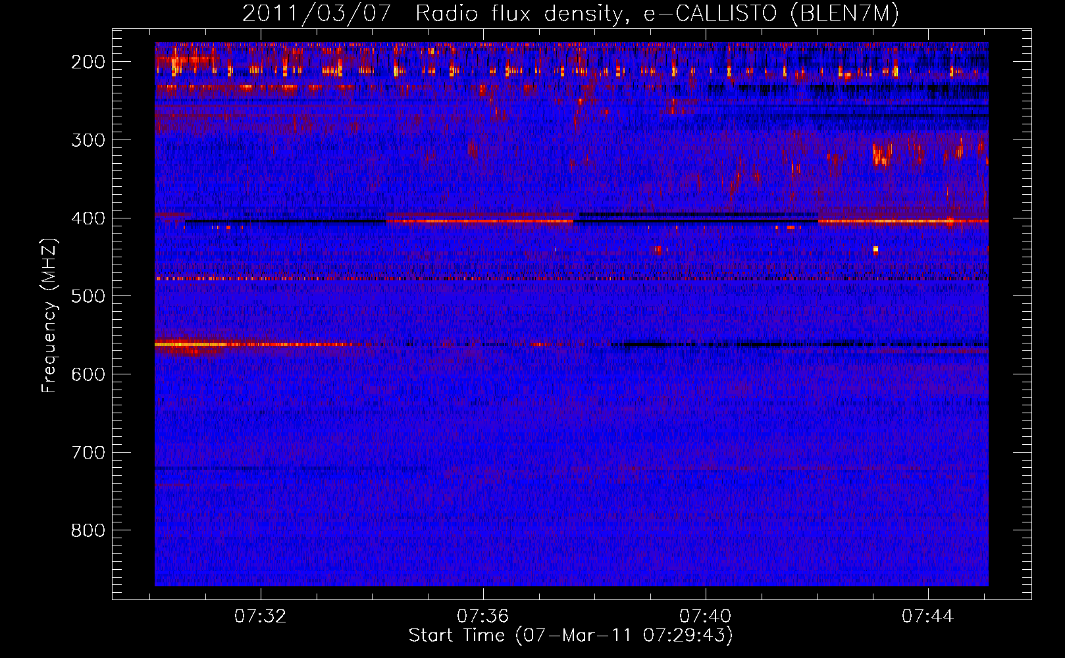Click the plot title 2011/03/07 Radio flux density
The width and height of the screenshot is (1065, 658).
tap(432, 14)
